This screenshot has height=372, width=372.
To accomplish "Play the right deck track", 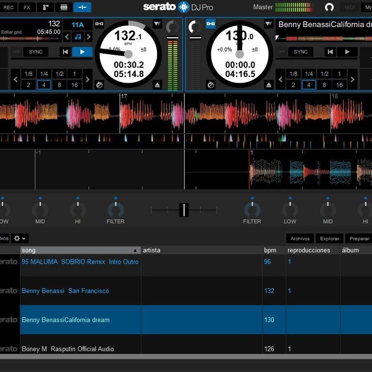I will click(x=347, y=52).
